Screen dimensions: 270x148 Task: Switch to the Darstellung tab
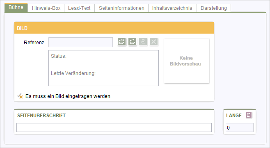[x=214, y=8]
